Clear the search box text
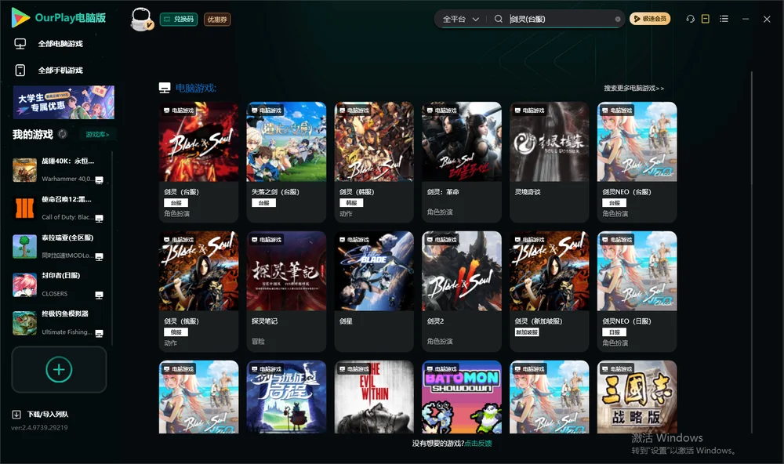 point(618,19)
